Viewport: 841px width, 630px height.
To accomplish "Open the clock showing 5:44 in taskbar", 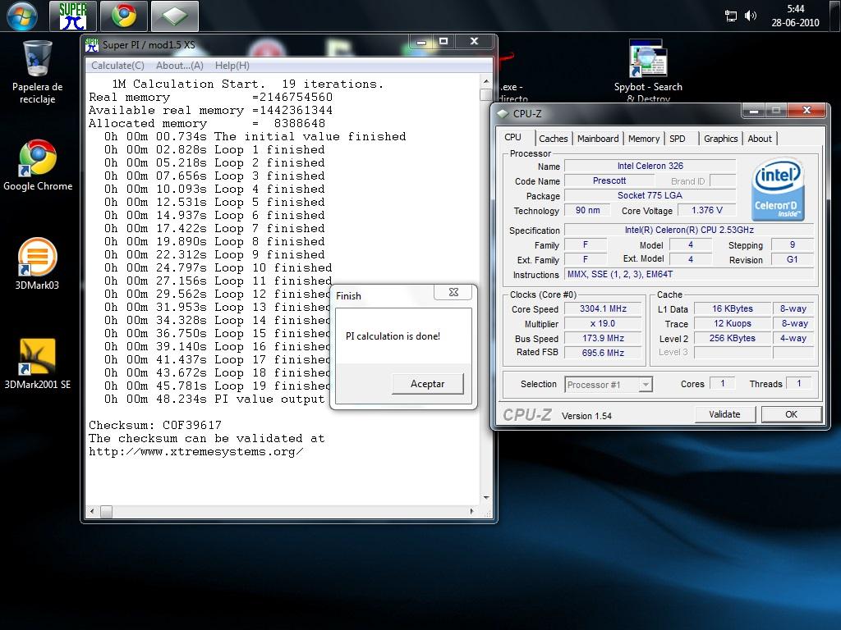I will (x=795, y=16).
